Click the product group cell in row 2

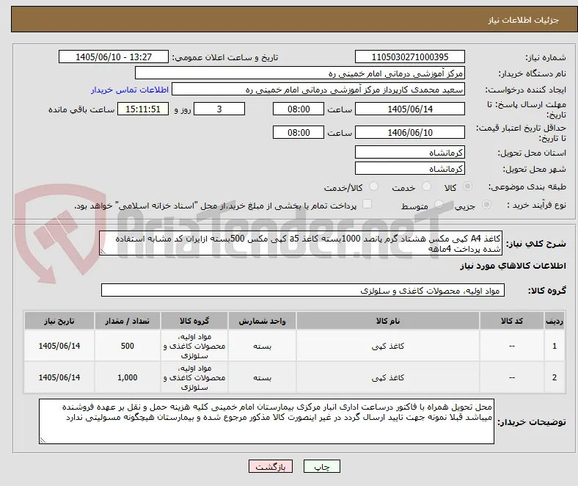coord(194,377)
